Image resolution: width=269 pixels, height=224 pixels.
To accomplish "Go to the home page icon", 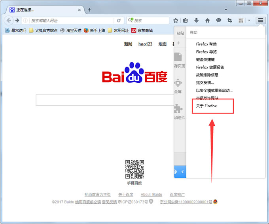I will [x=208, y=21].
